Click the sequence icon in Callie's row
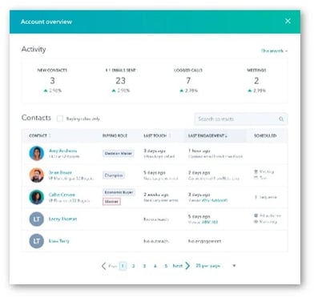This screenshot has width=314, height=298. point(256,197)
